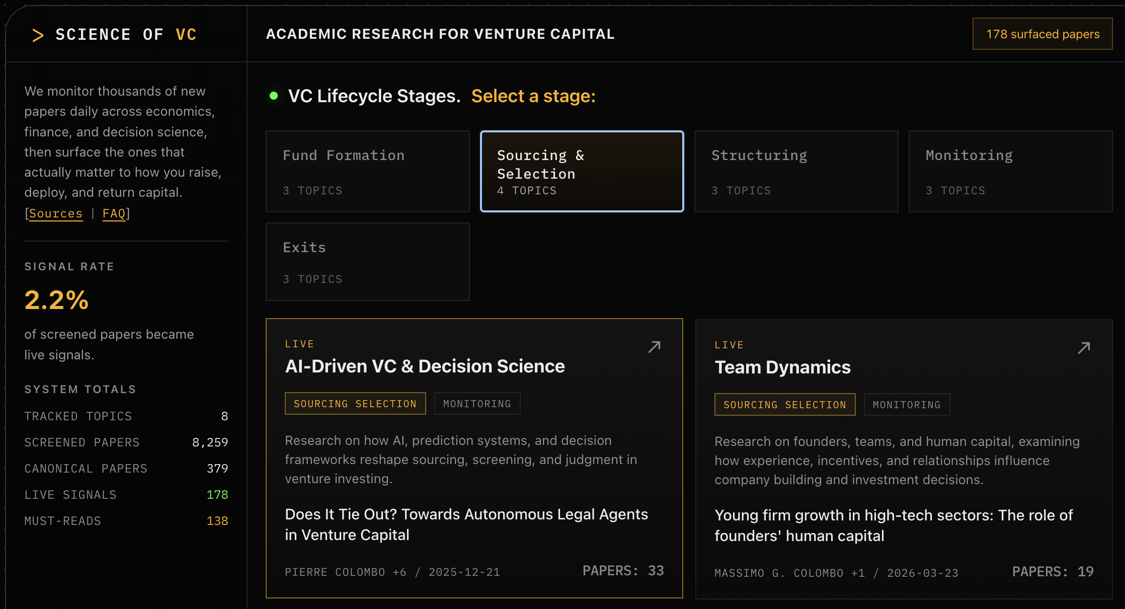Select the Fund Formation stage
The height and width of the screenshot is (609, 1125).
(x=368, y=171)
